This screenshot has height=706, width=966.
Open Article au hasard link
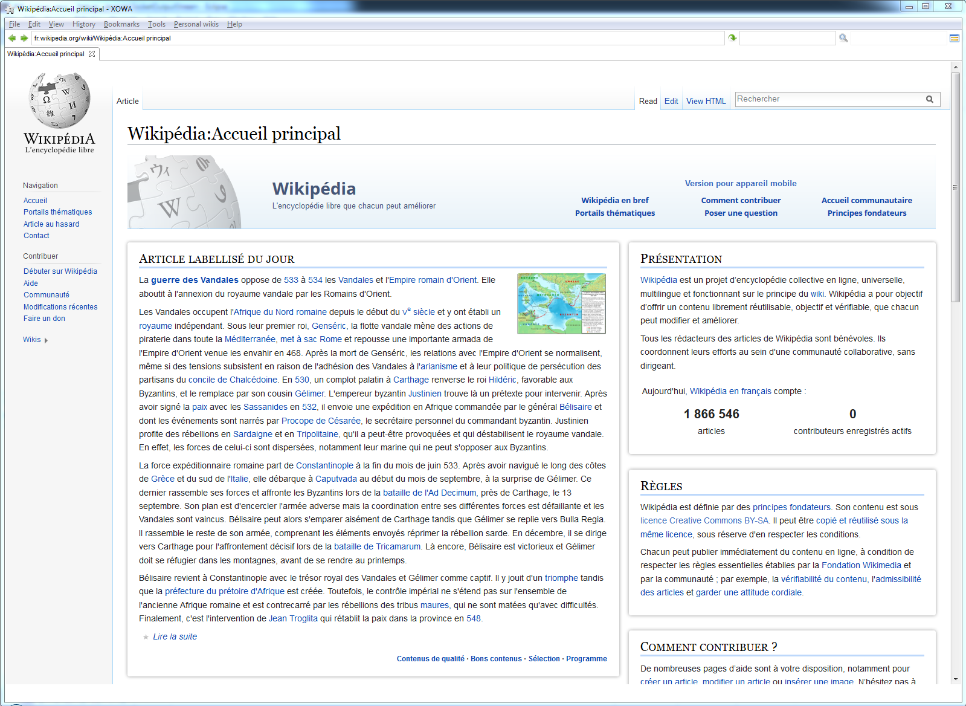[51, 224]
